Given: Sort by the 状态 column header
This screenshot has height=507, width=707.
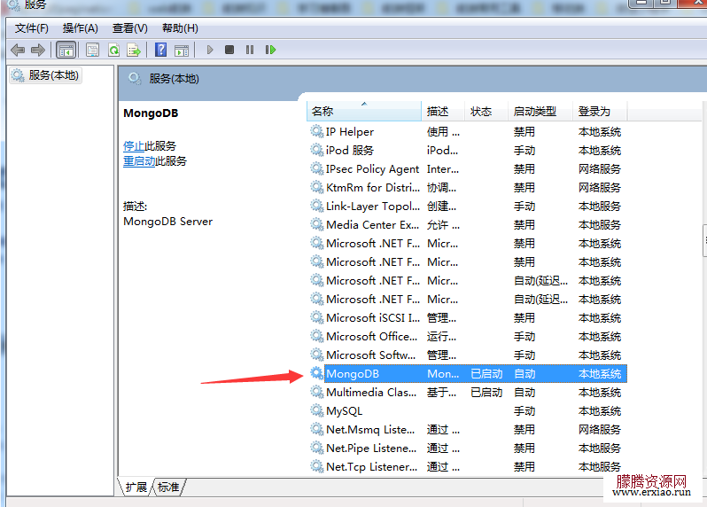Looking at the screenshot, I should coord(486,112).
